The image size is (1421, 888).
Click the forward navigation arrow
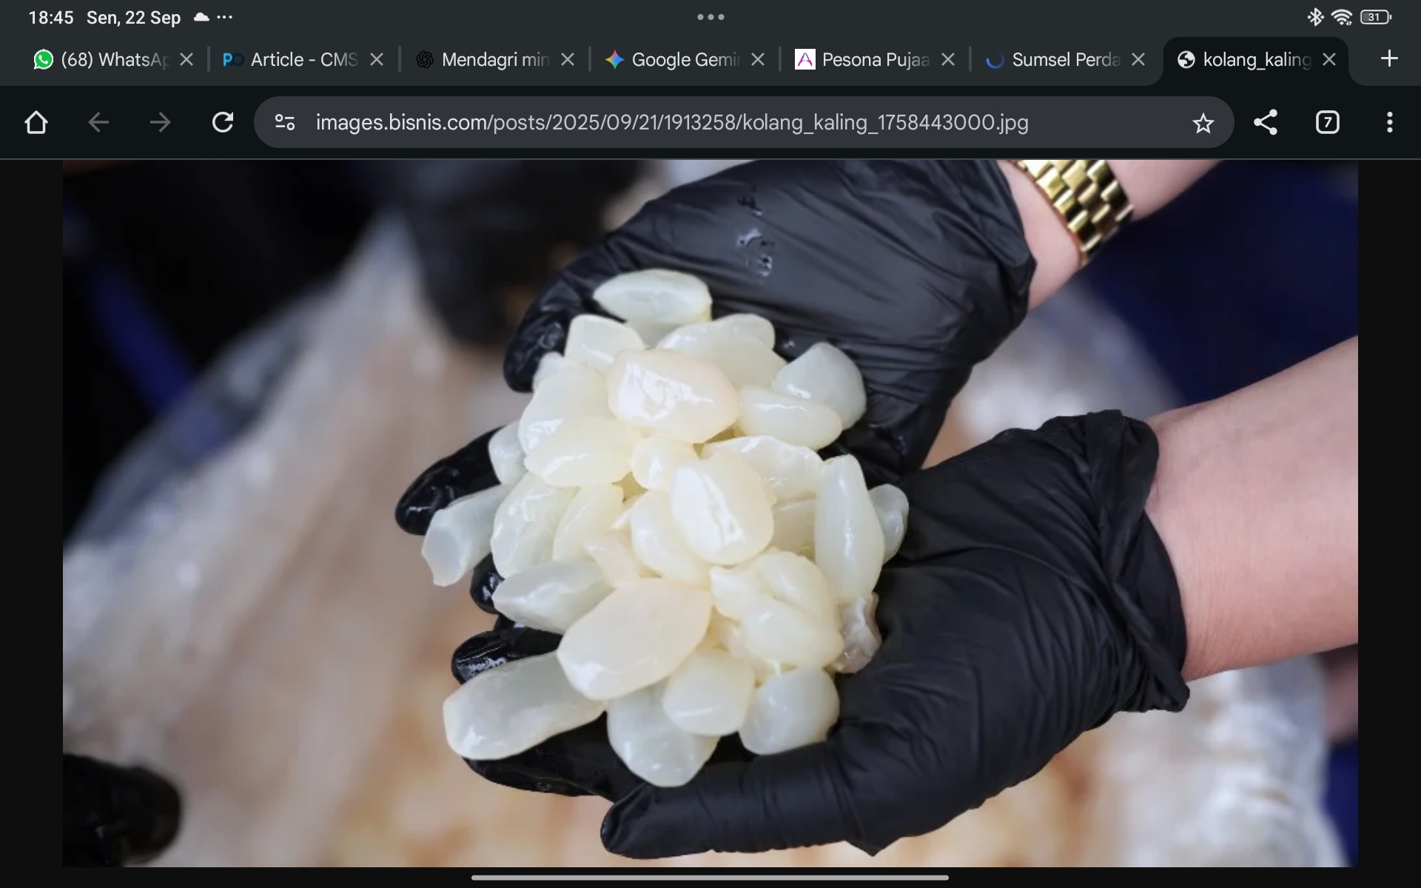coord(160,122)
